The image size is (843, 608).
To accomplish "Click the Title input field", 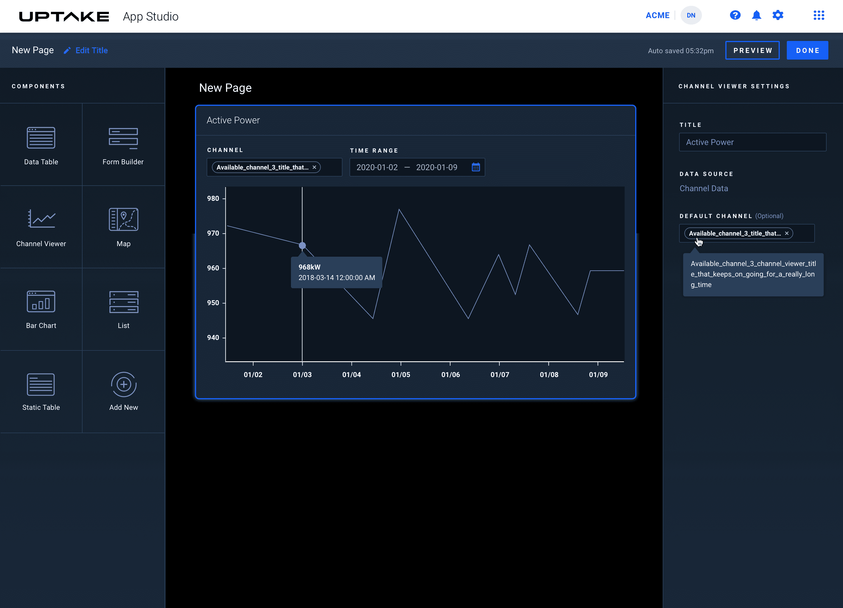I will pyautogui.click(x=752, y=142).
